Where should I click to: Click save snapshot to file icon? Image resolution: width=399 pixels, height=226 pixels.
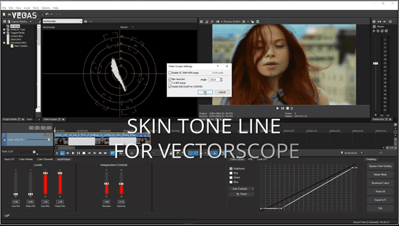coord(258,21)
